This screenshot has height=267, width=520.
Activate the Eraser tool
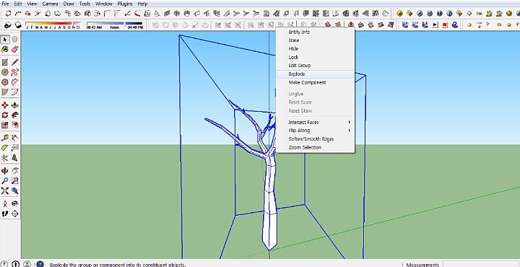[x=15, y=49]
